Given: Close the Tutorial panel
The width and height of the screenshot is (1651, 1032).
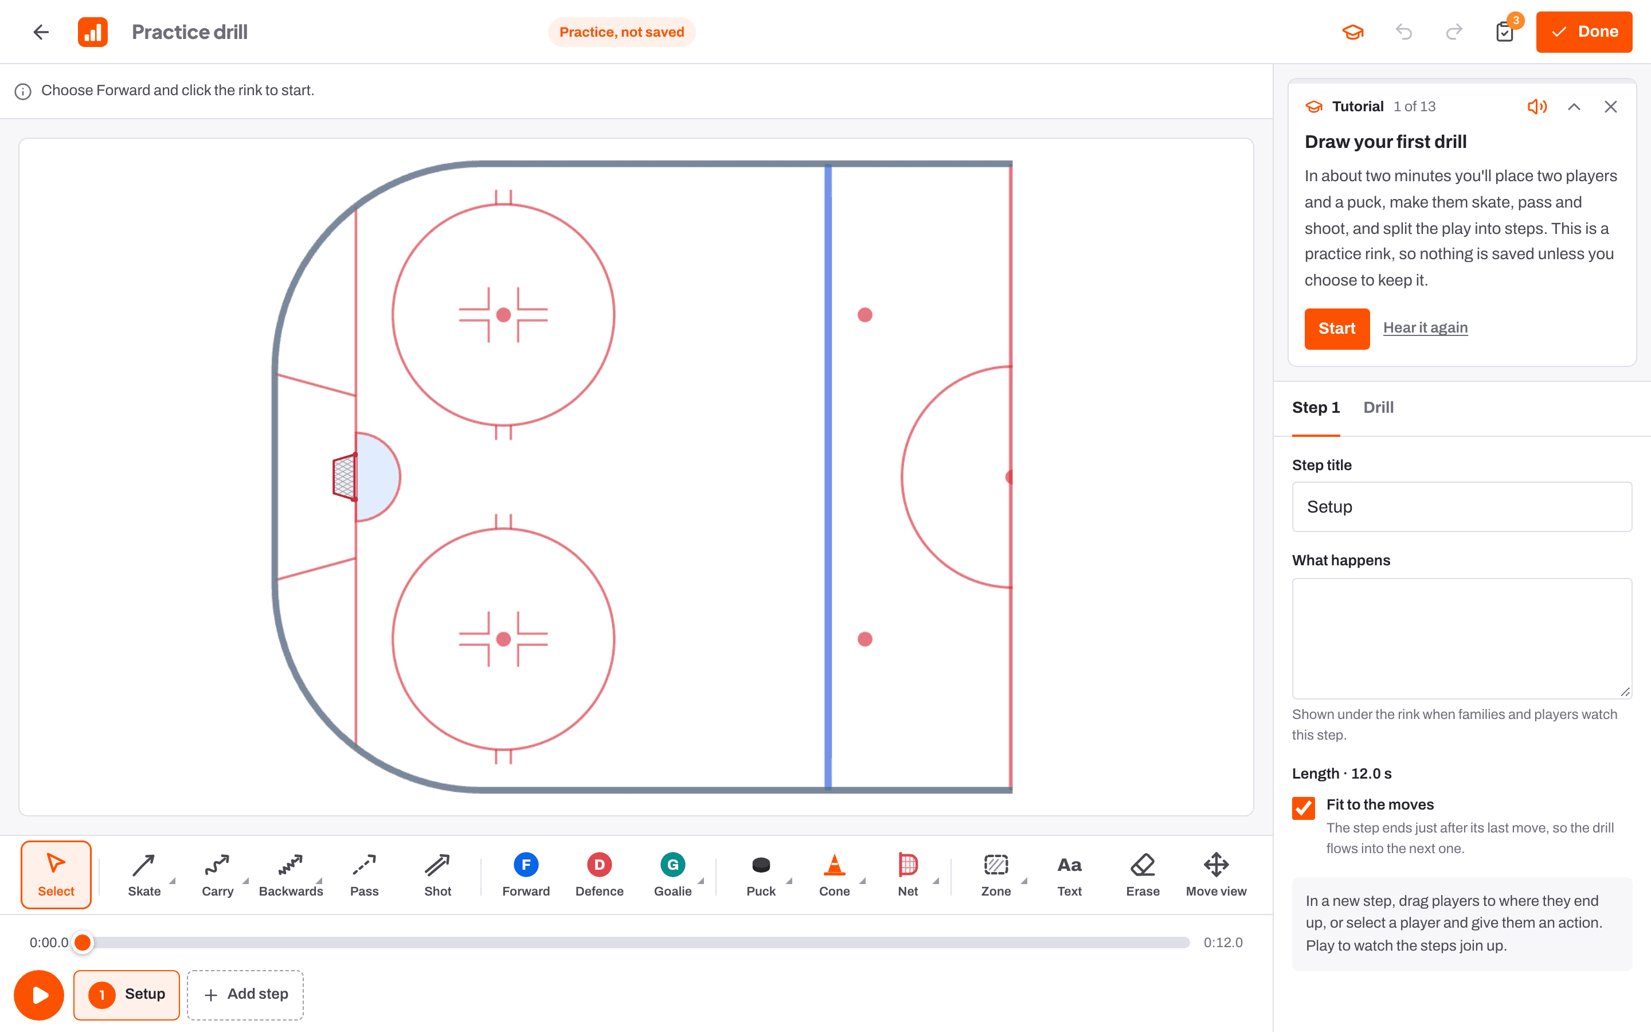Looking at the screenshot, I should (1611, 107).
